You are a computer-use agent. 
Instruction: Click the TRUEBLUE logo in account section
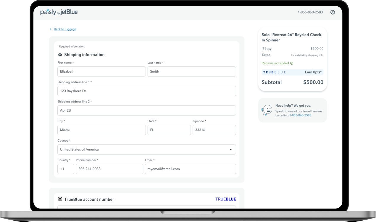tap(226, 199)
